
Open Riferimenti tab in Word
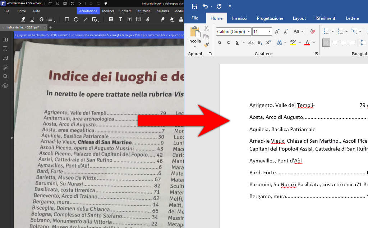tap(326, 18)
